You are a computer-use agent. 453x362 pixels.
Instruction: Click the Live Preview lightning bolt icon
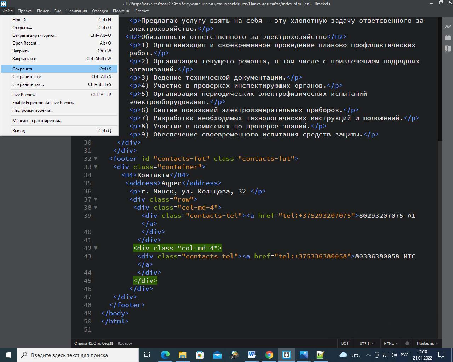point(447,27)
